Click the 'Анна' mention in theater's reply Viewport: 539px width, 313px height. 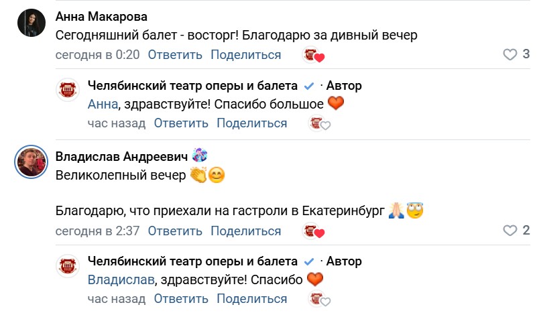(103, 105)
